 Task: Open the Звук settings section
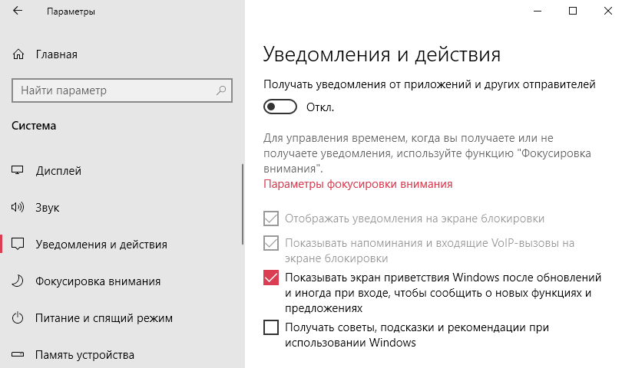click(x=48, y=208)
